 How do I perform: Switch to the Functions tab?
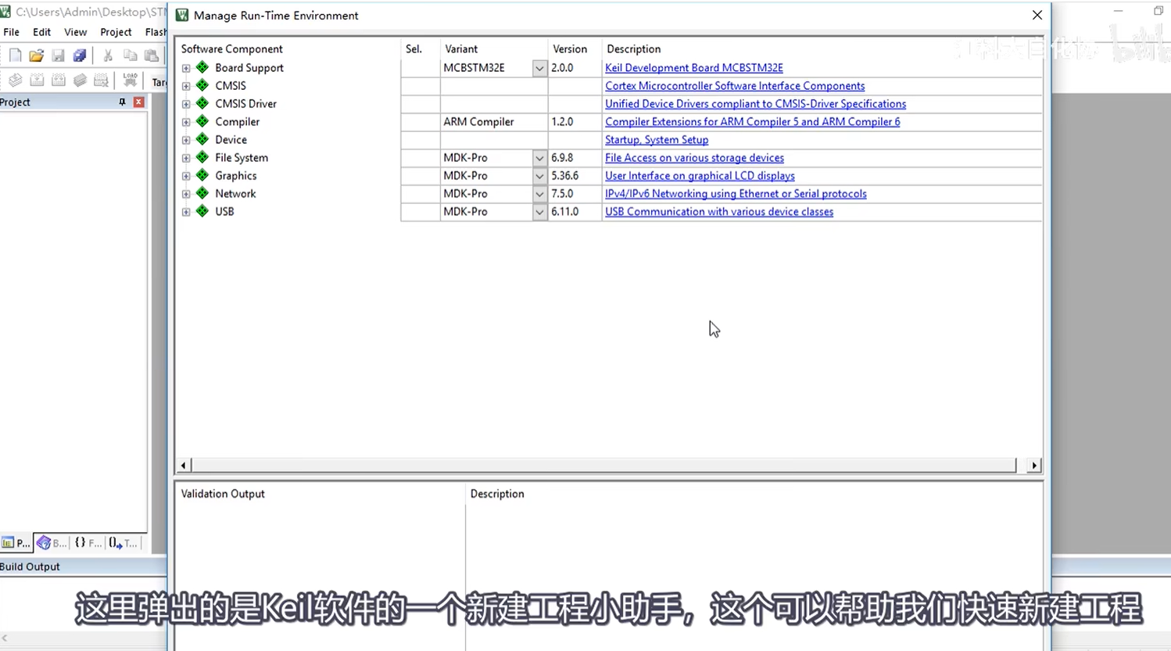click(x=88, y=542)
